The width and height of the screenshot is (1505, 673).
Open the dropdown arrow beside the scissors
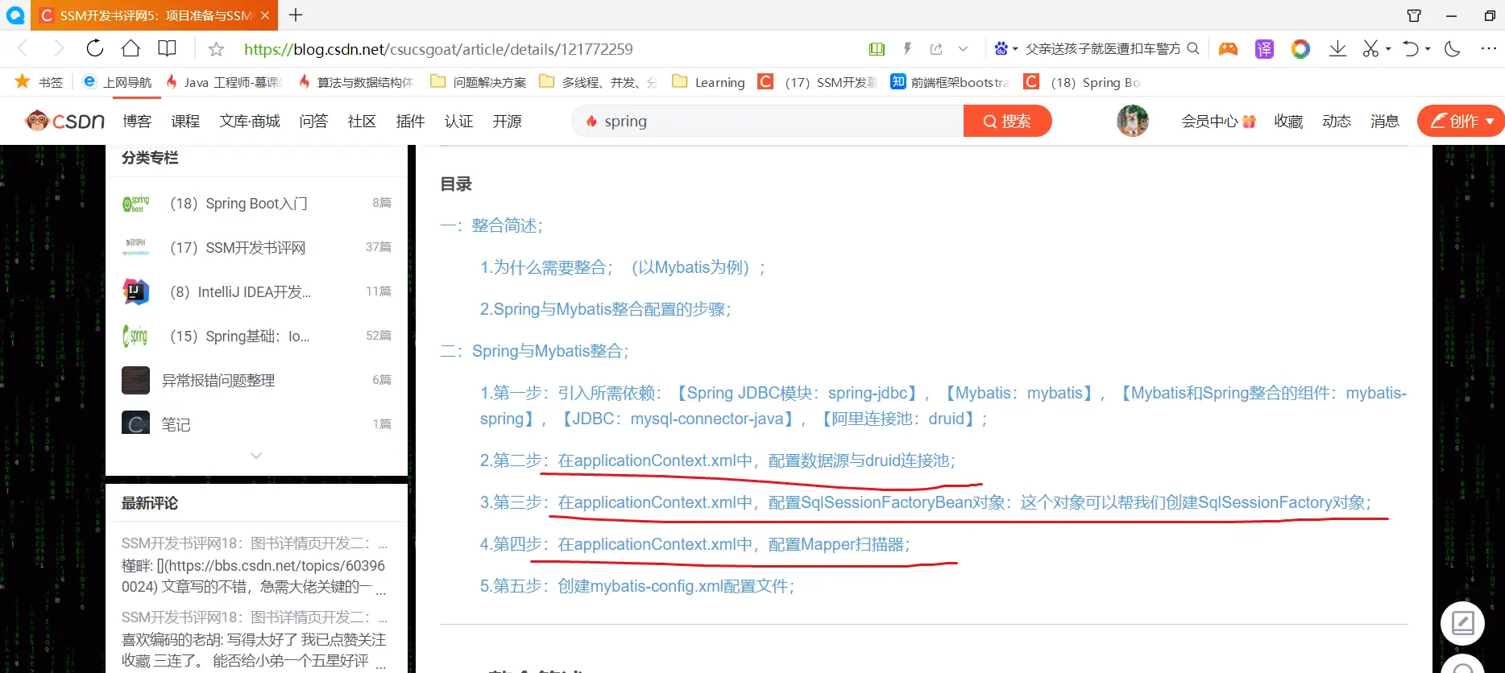[x=1388, y=49]
